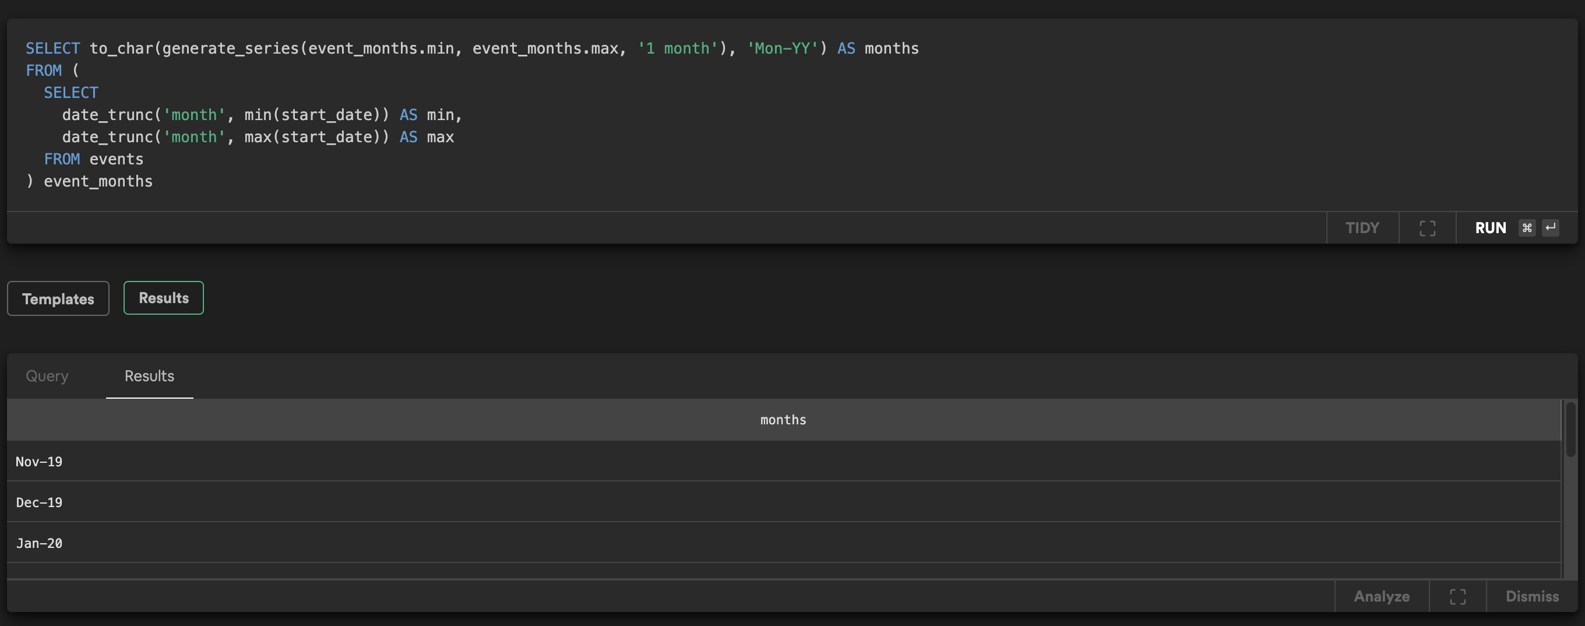
Task: Select the Dec-19 result row
Action: (x=40, y=502)
